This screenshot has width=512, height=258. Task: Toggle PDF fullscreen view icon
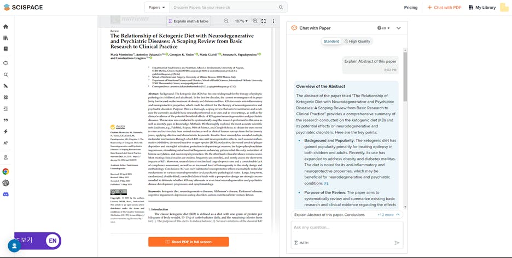264,21
